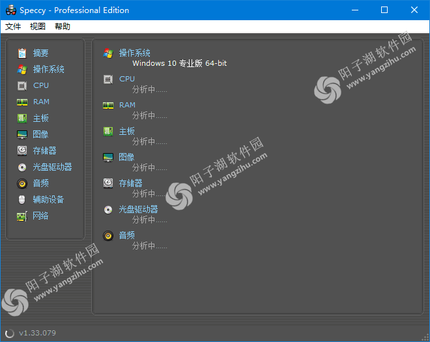Click the 主板 icon in summary pane
Image resolution: width=430 pixels, height=342 pixels.
coord(108,132)
